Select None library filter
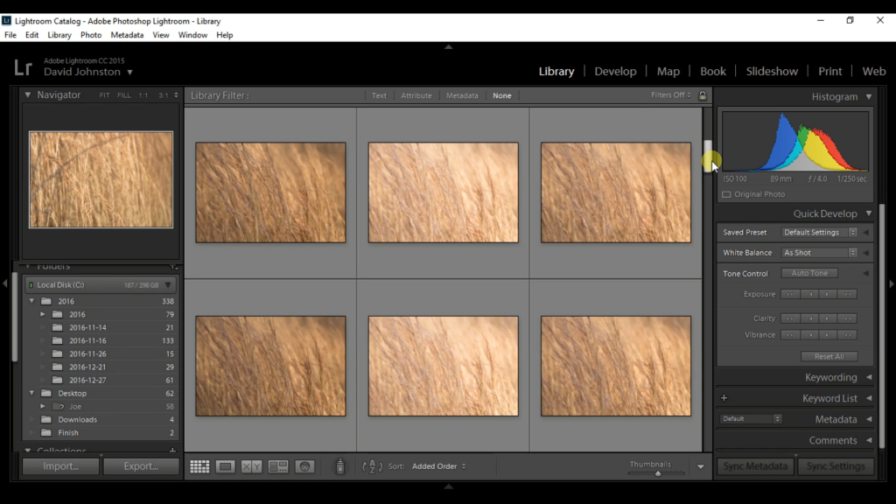Viewport: 896px width, 504px height. coord(501,95)
